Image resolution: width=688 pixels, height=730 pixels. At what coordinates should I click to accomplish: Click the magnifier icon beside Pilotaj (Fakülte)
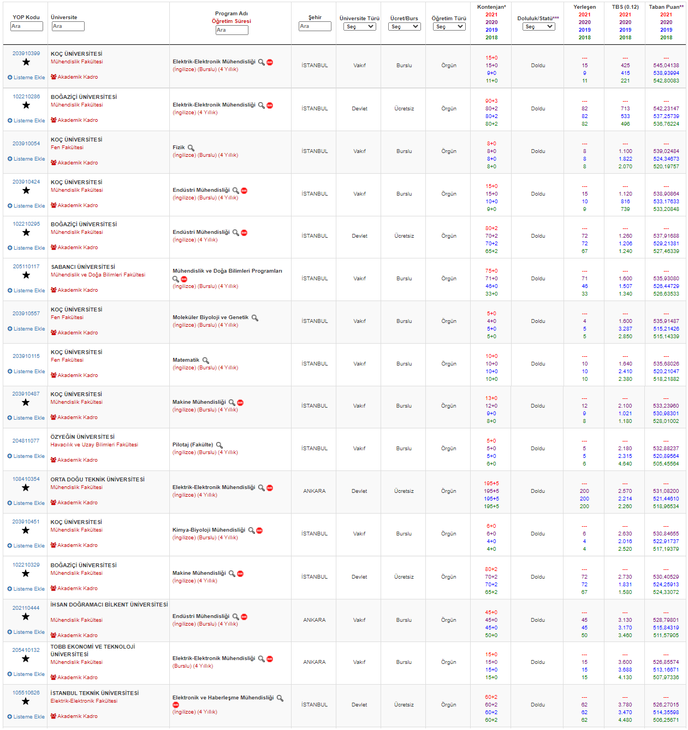(x=220, y=445)
